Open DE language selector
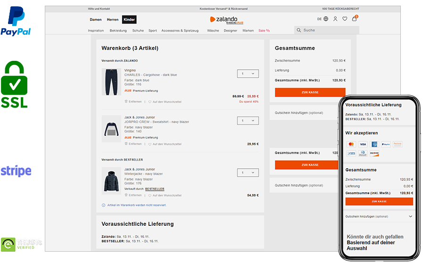 tap(319, 19)
